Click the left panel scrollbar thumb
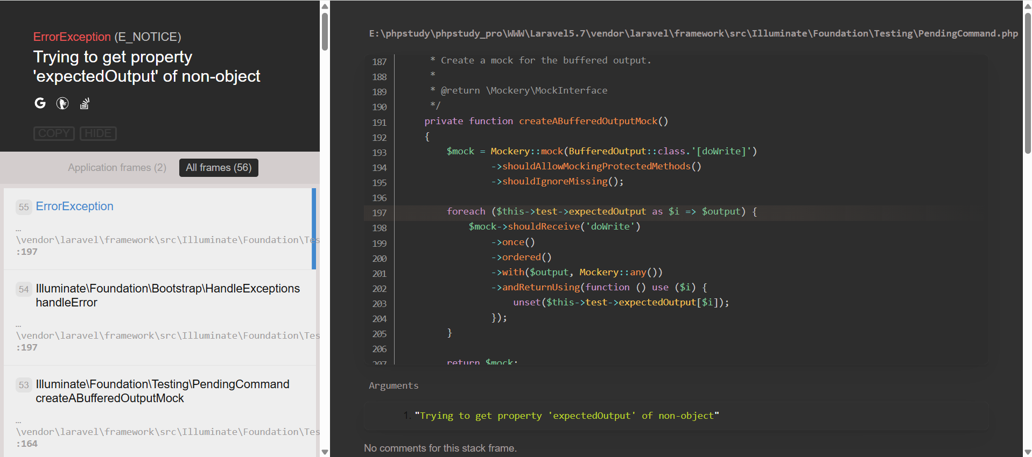 [x=325, y=31]
